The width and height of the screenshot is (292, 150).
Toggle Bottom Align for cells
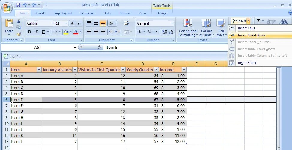(x=103, y=23)
